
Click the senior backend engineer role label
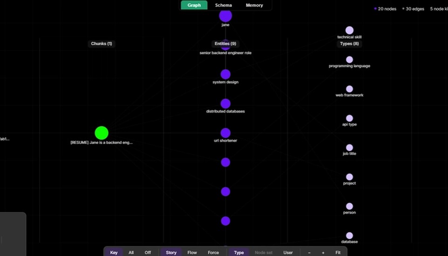pyautogui.click(x=225, y=53)
